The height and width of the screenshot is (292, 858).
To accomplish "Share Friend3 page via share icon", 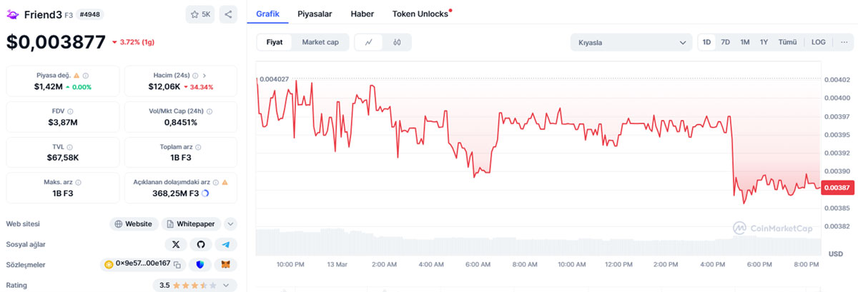I will tap(228, 14).
